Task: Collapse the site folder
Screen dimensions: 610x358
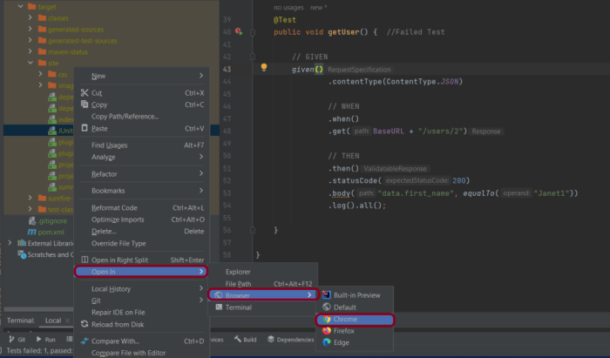Action: tap(30, 63)
